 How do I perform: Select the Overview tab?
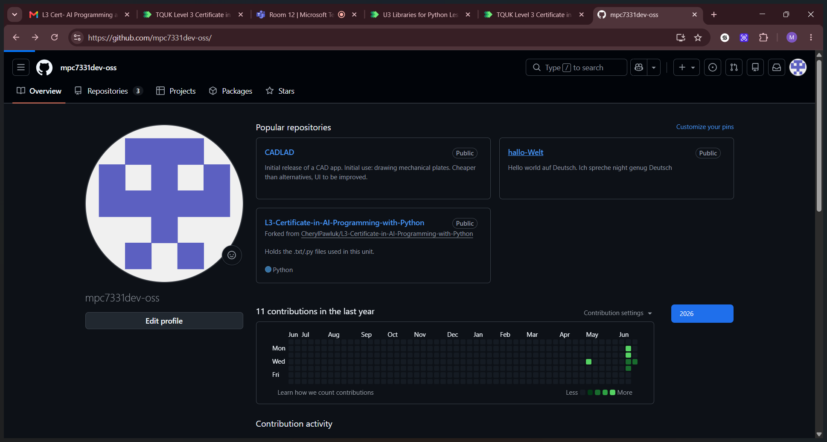tap(39, 91)
